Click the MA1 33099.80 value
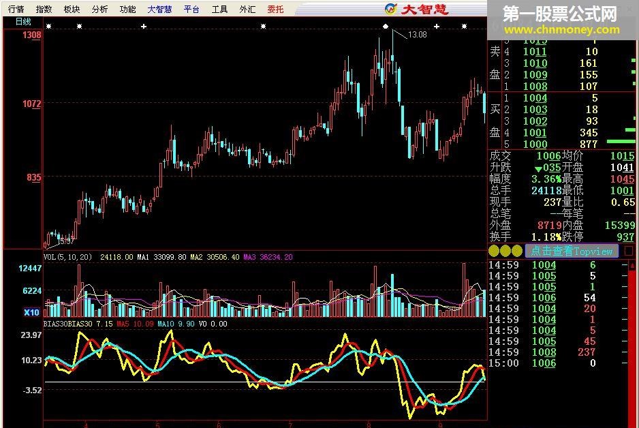The height and width of the screenshot is (428, 639). tap(161, 257)
